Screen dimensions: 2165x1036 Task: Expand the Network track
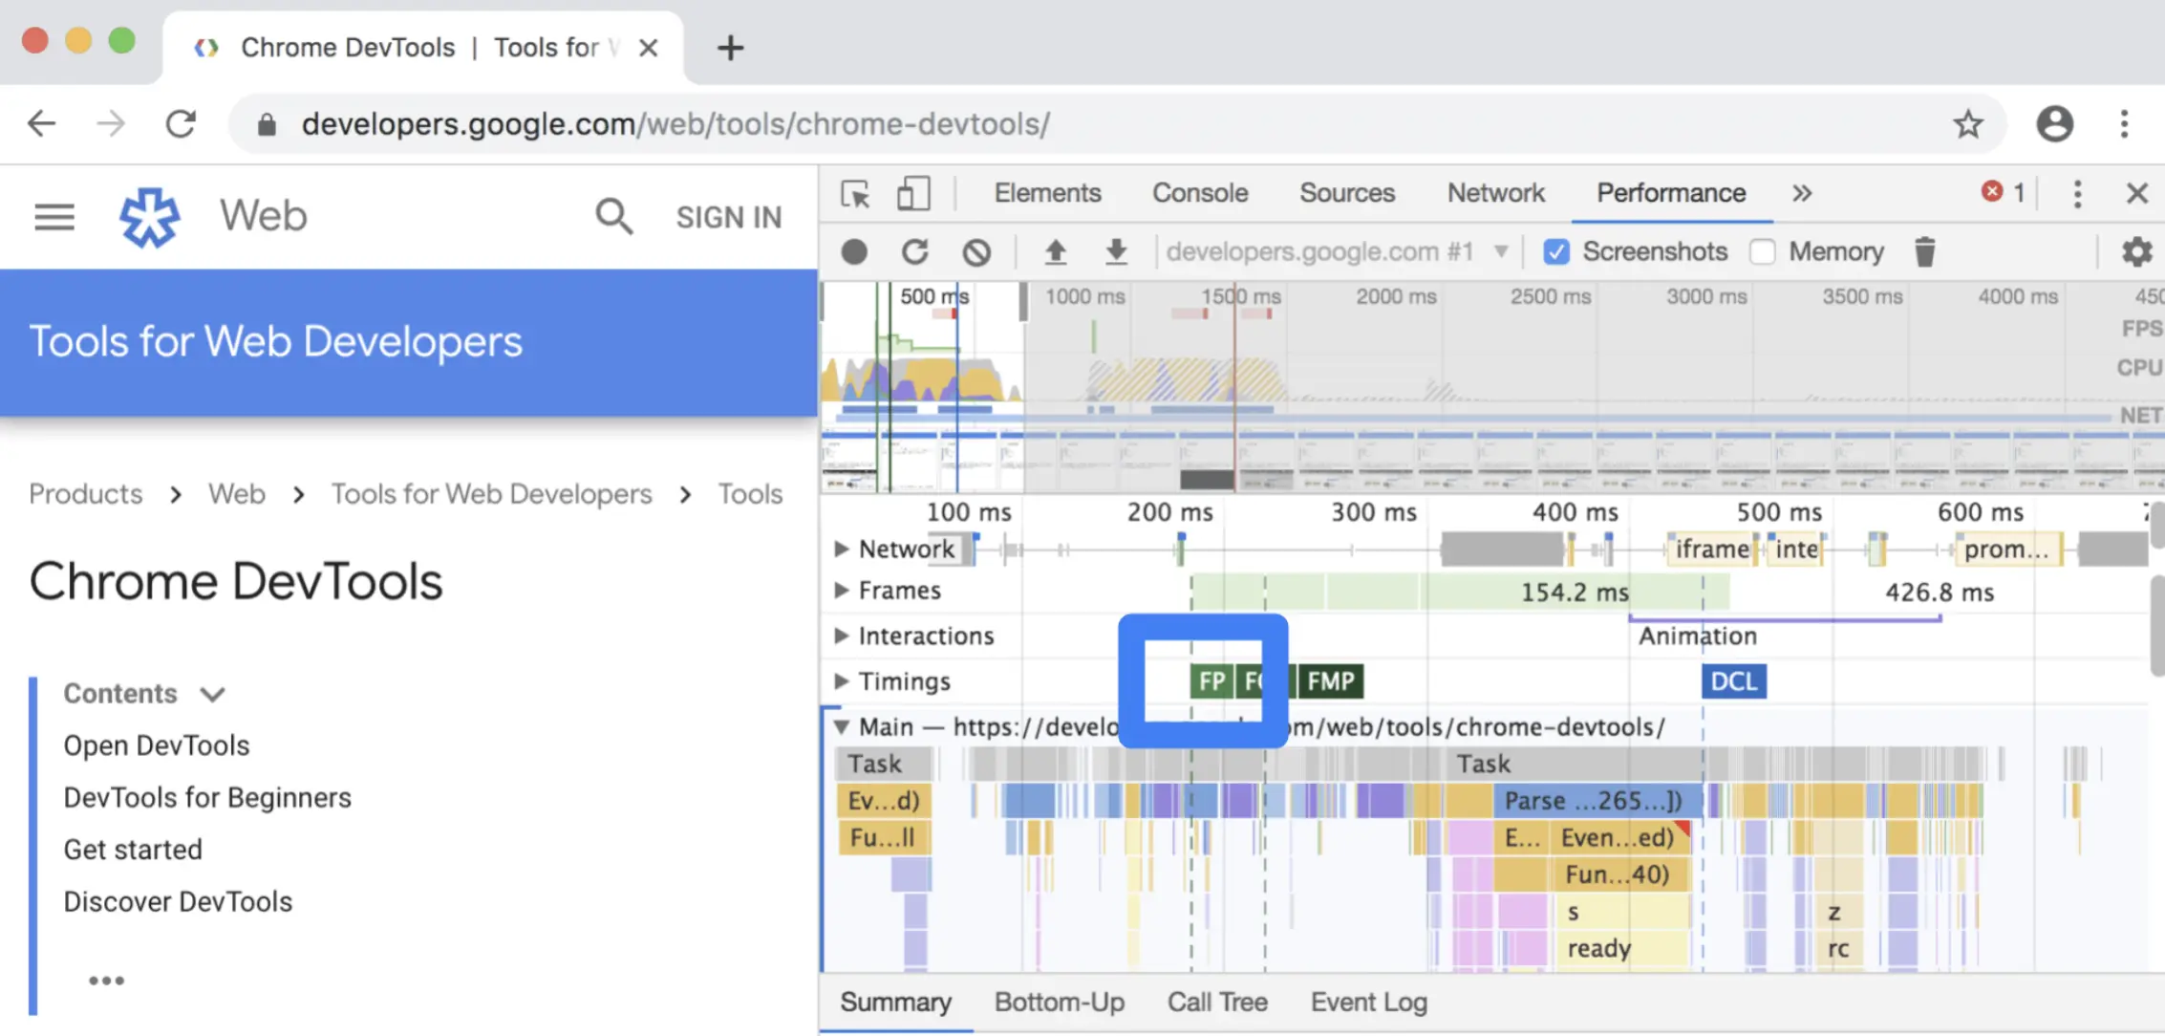tap(842, 549)
